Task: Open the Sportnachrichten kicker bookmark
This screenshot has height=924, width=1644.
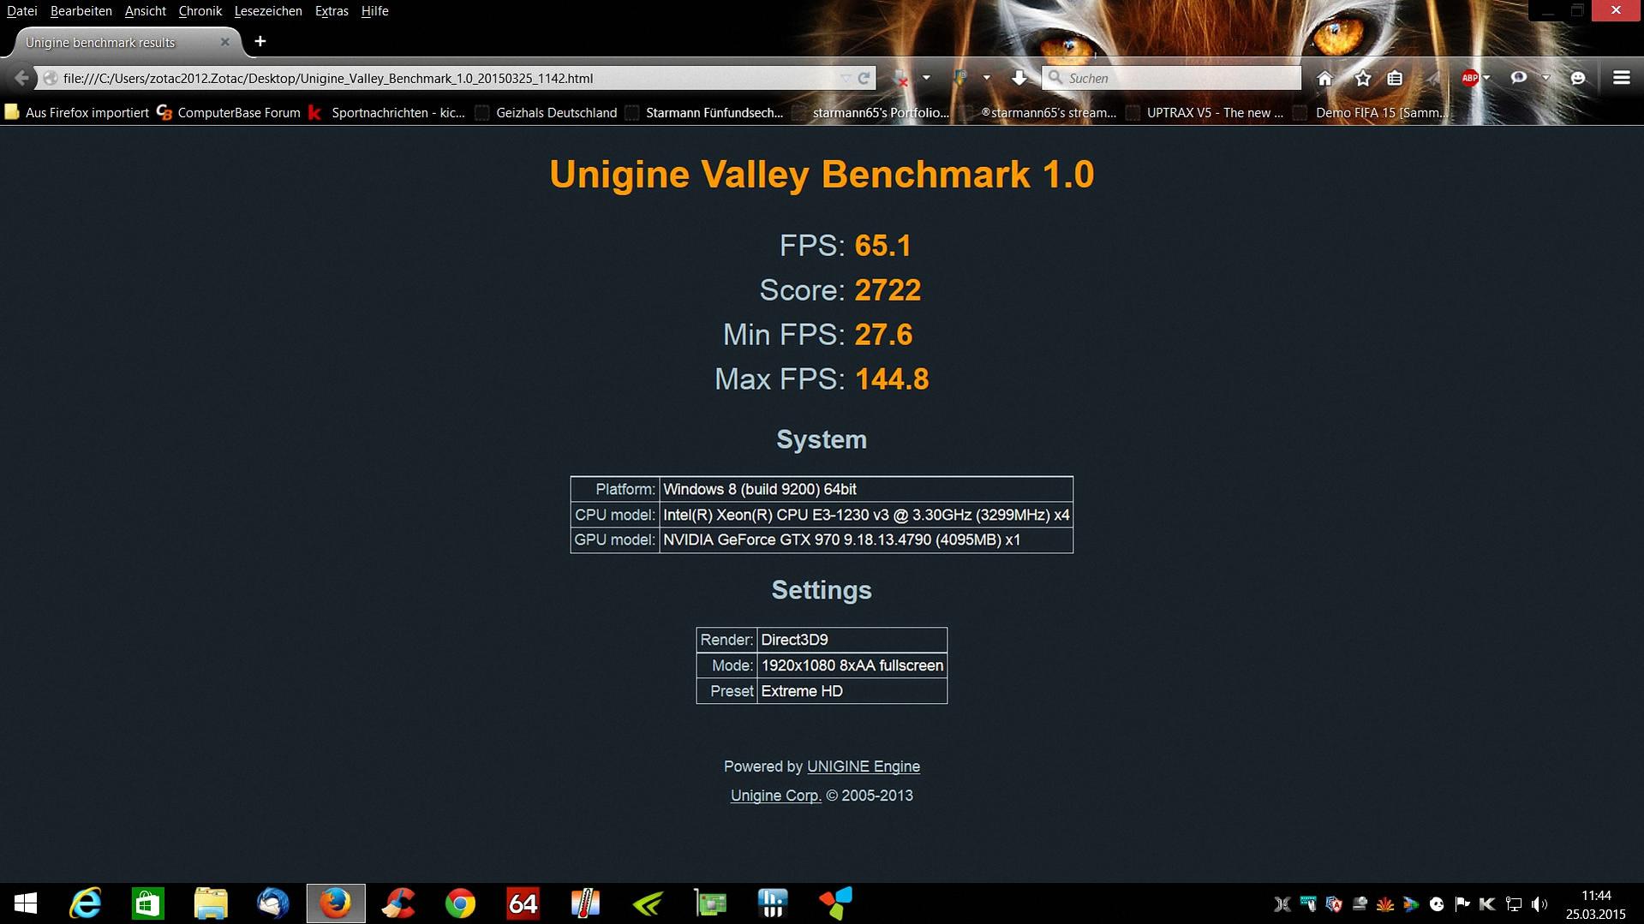Action: point(387,112)
